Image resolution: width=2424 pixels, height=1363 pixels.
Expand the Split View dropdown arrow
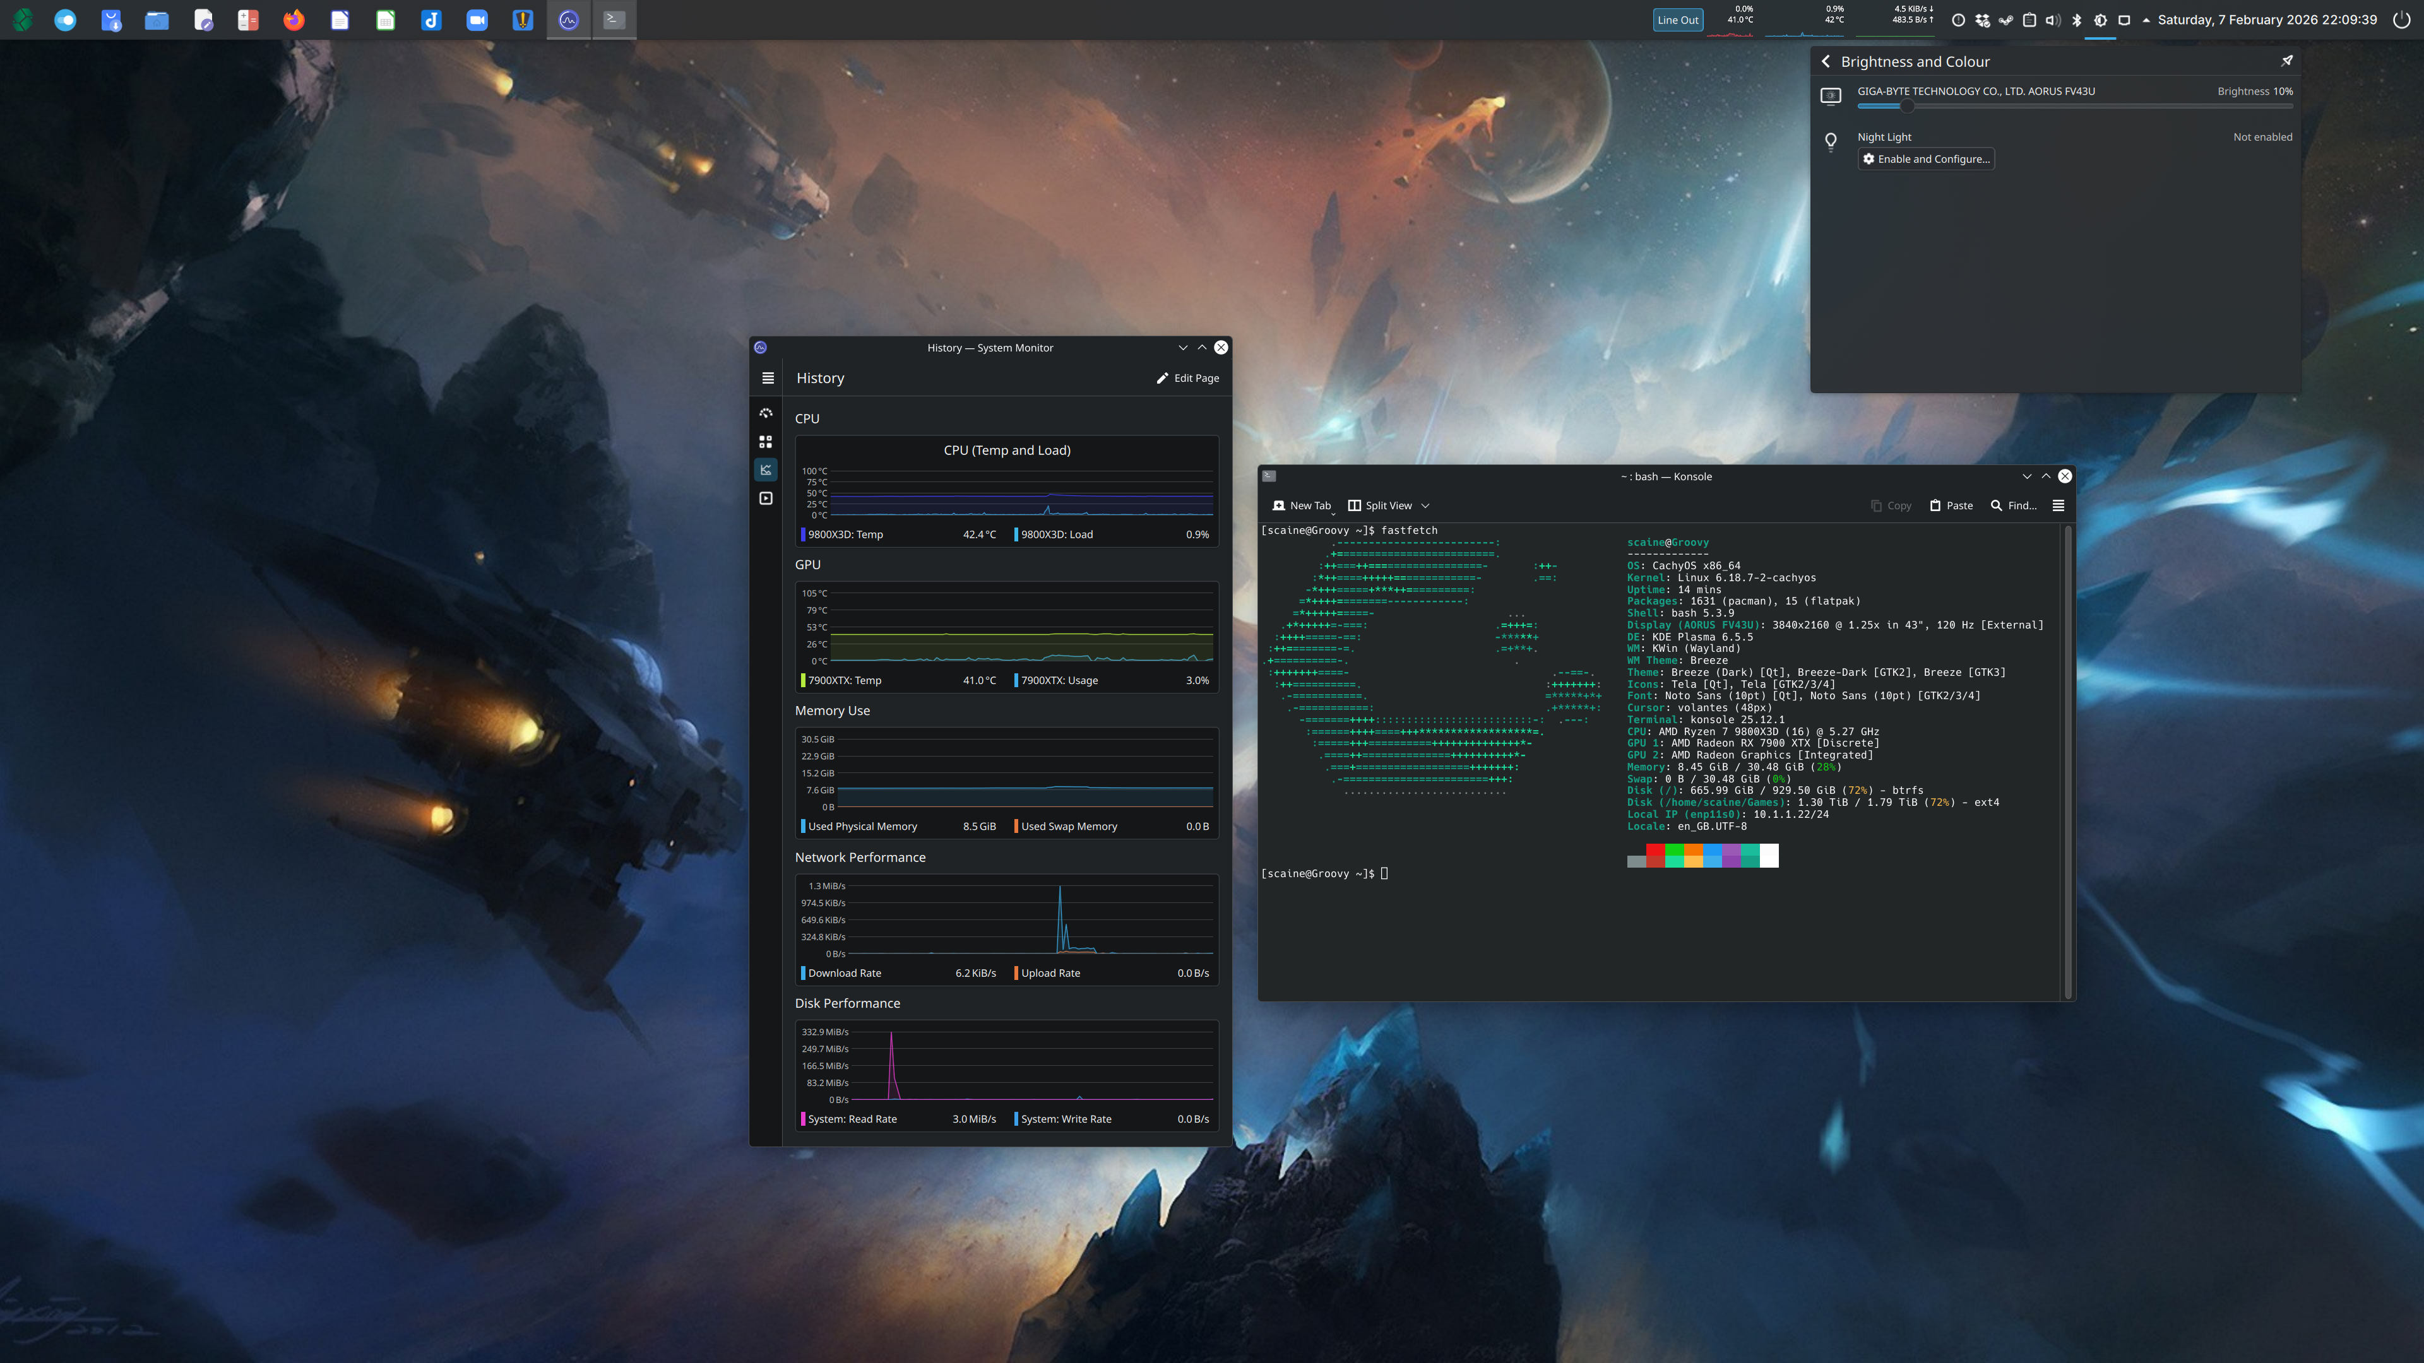pyautogui.click(x=1425, y=506)
